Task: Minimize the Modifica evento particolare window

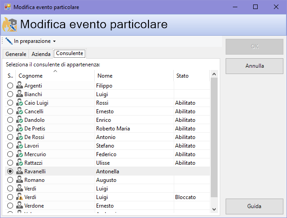Action: [235, 7]
